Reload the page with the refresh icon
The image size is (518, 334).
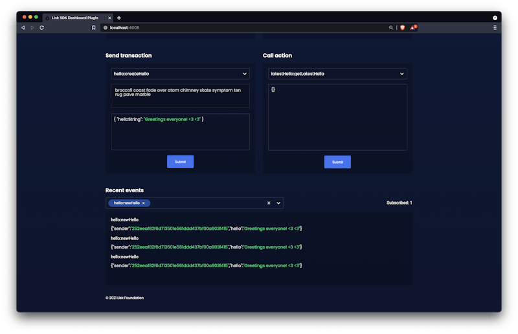click(41, 28)
